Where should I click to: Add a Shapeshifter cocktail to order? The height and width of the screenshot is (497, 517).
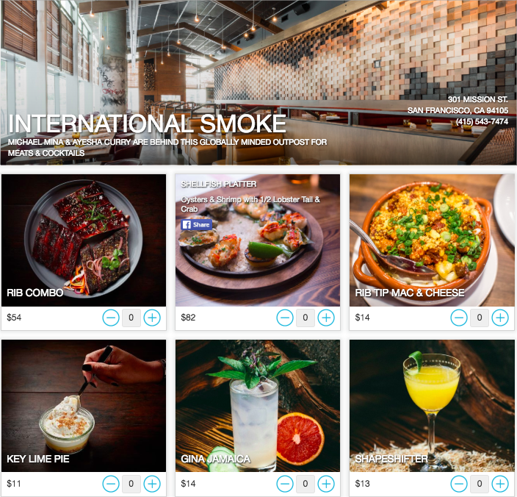click(x=500, y=484)
